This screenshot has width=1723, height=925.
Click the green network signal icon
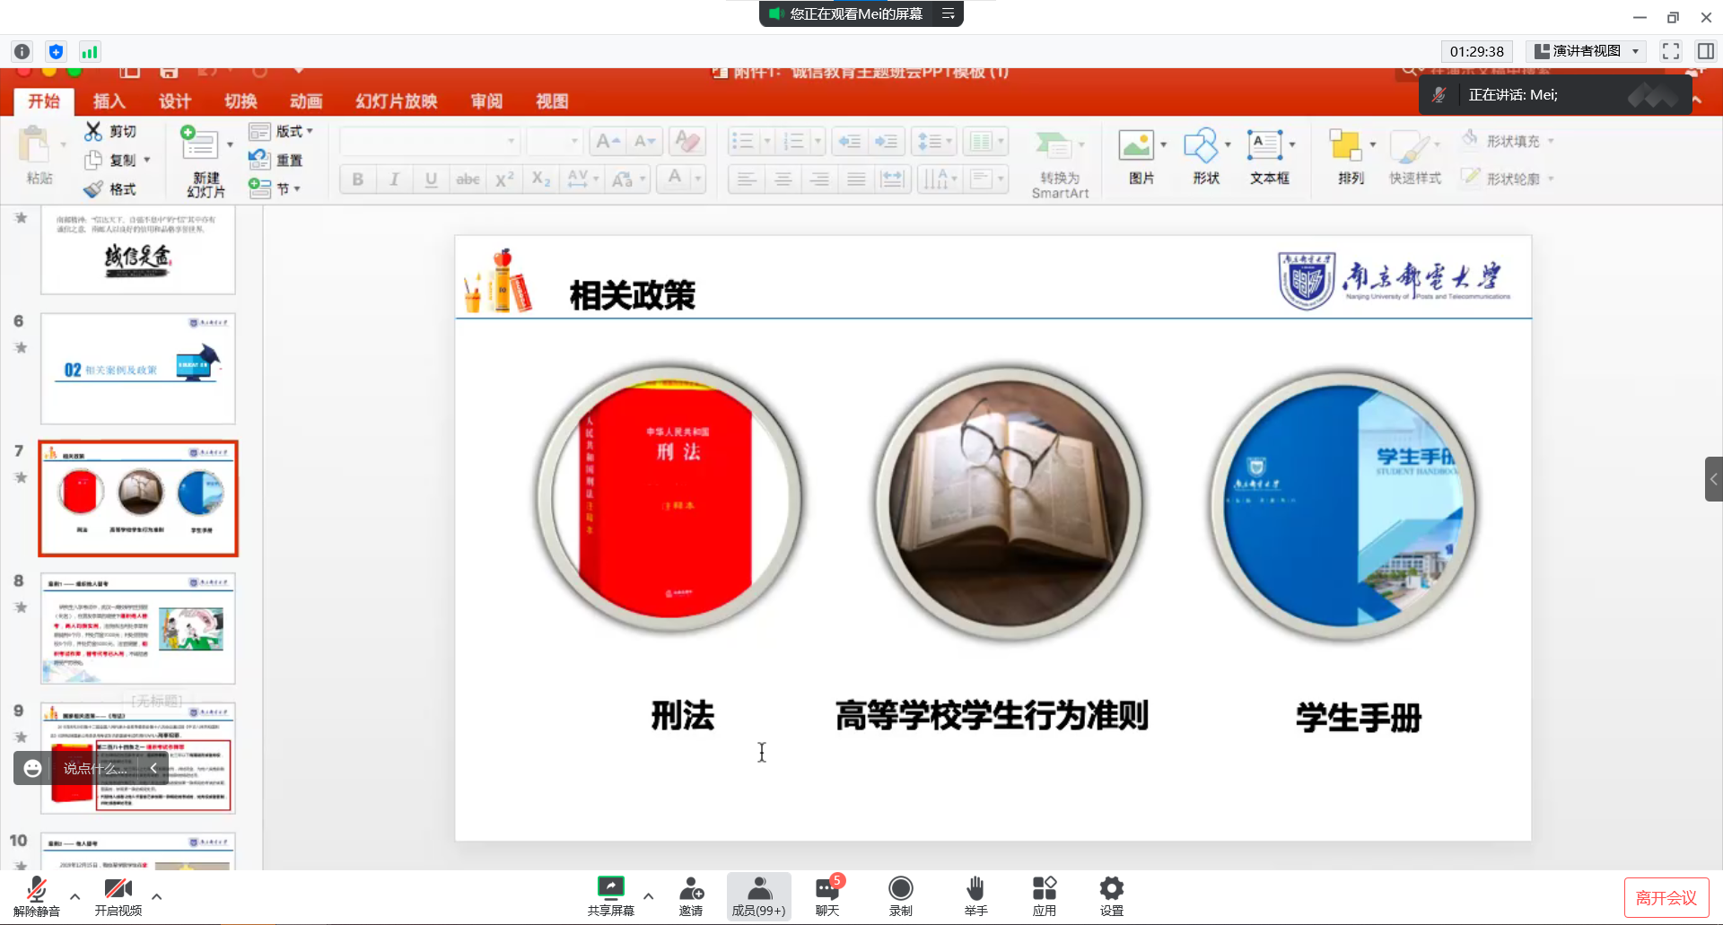click(x=90, y=52)
